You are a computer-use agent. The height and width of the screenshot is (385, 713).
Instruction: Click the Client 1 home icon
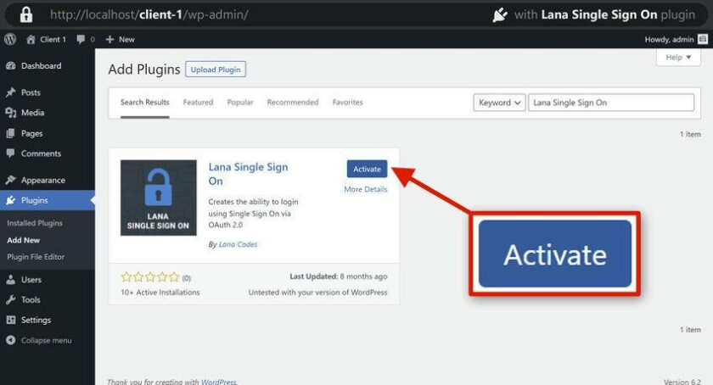pos(31,40)
